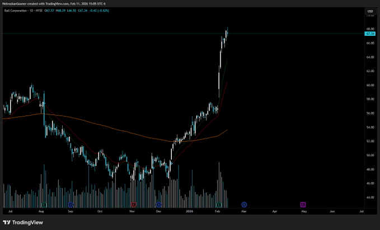Viewport: 380px width, 230px height.
Task: Click the Sep label on time axis
Action: [x=71, y=212]
